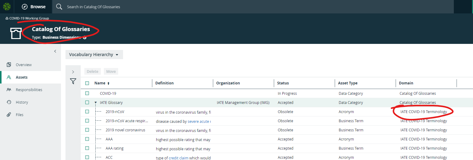Click the Catalog Of Glossaries page title
The image size is (473, 160).
pyautogui.click(x=61, y=29)
